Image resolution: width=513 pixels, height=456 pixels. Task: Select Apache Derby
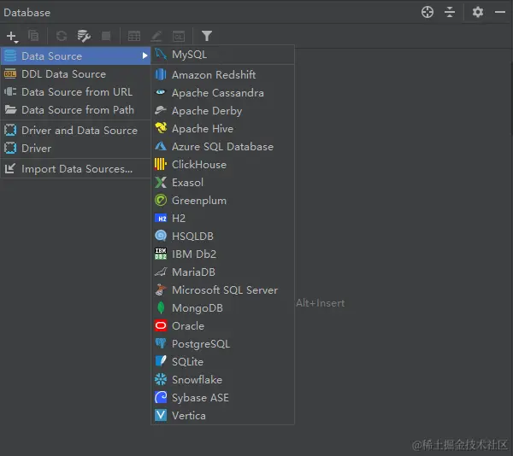coord(222,111)
